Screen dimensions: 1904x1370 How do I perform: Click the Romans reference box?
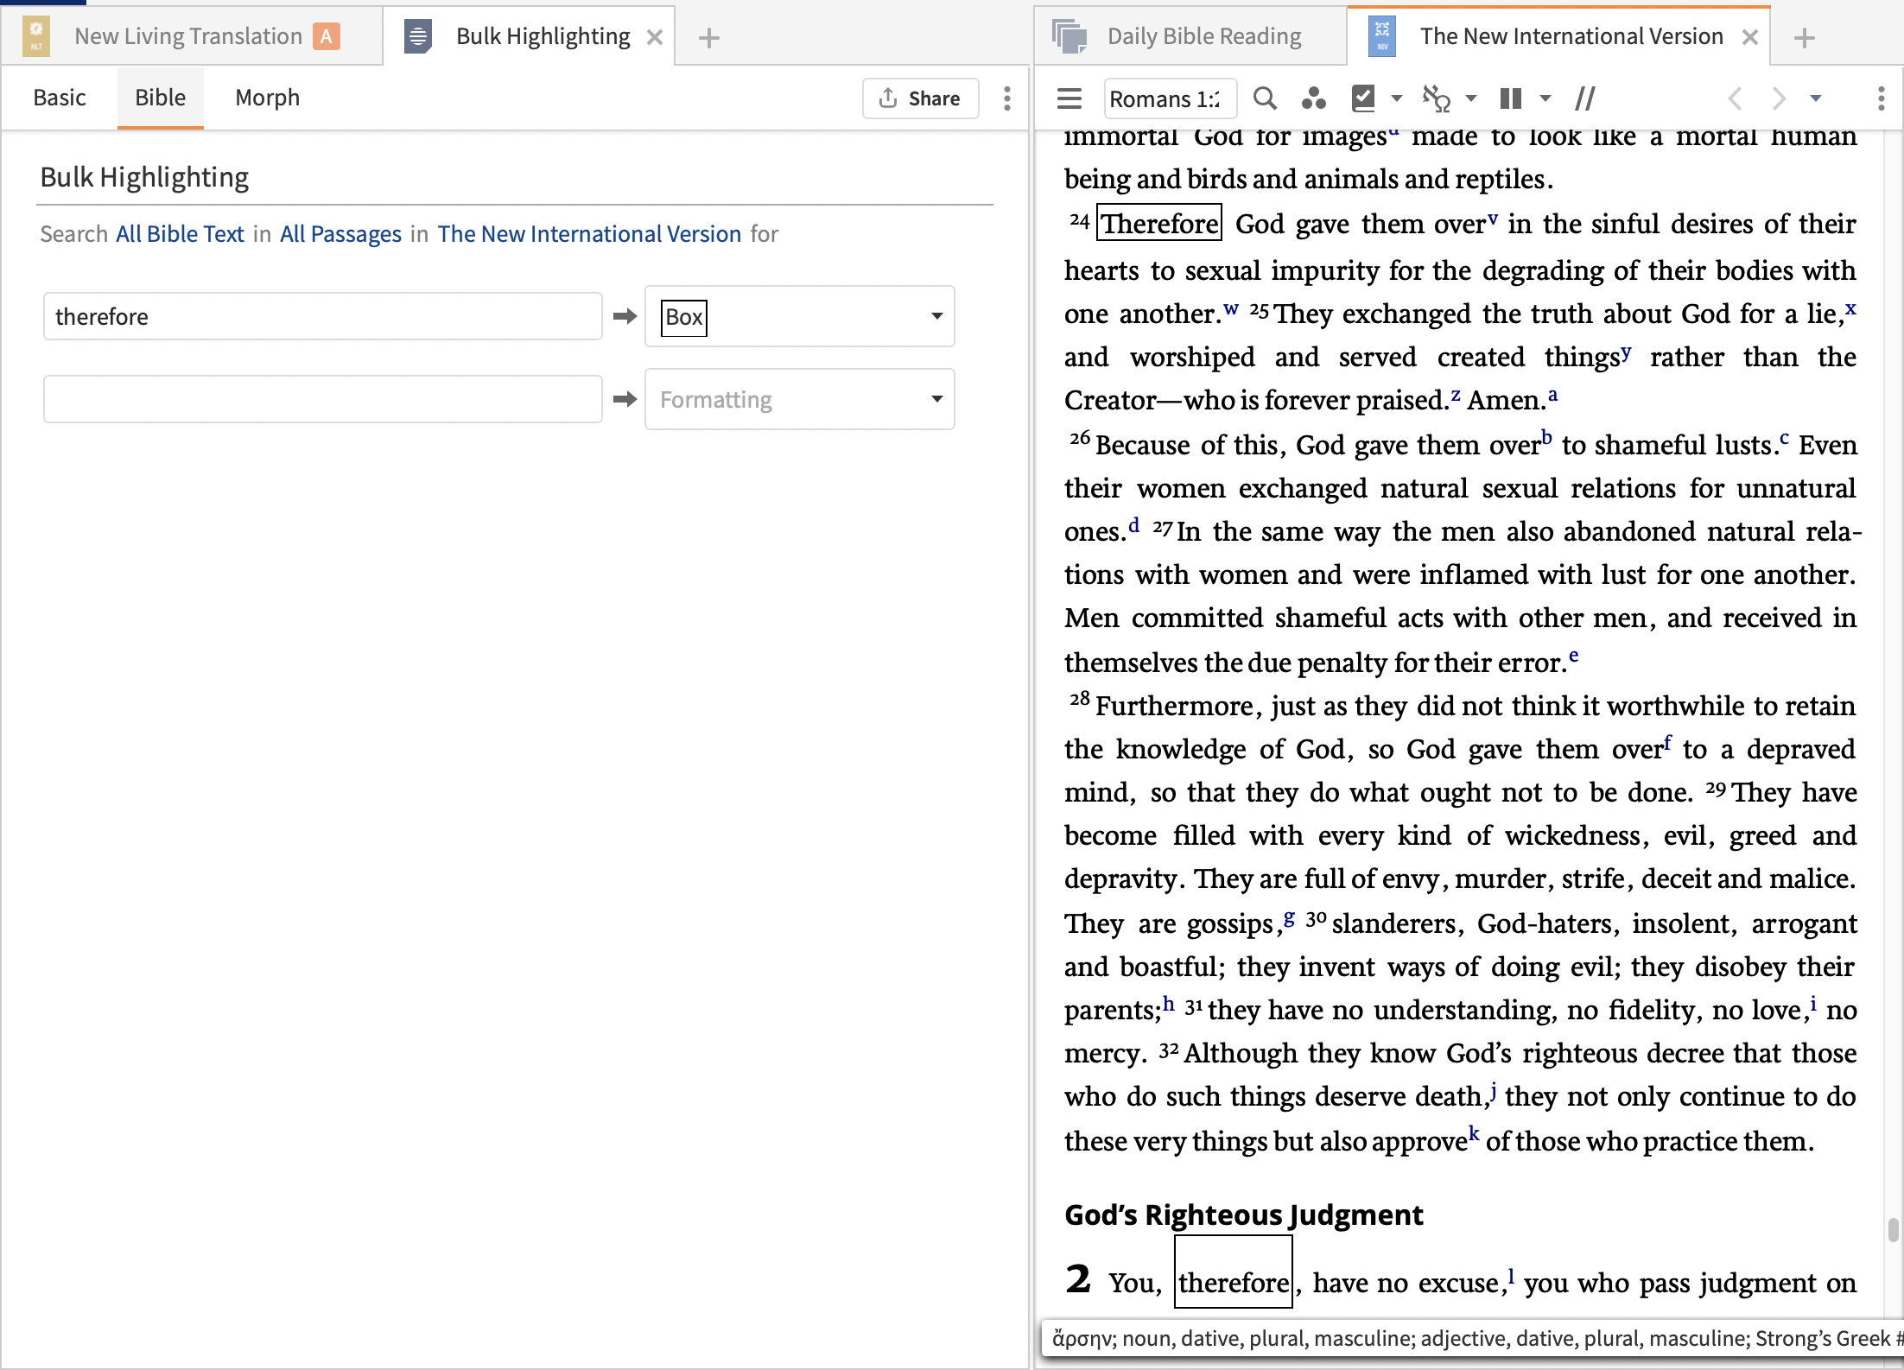pyautogui.click(x=1170, y=98)
